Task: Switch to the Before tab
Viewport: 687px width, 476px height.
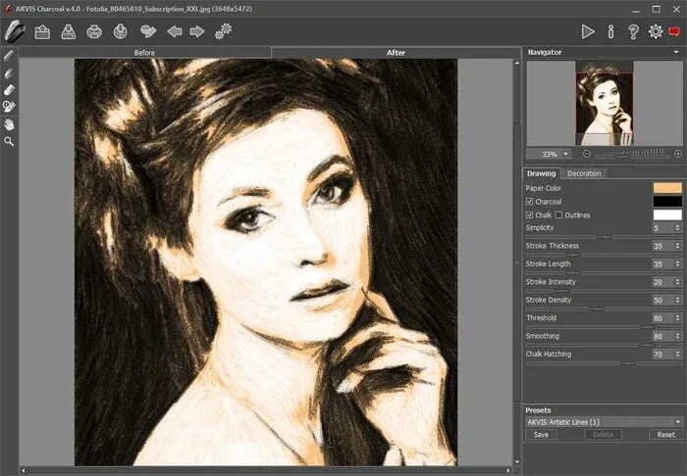Action: (145, 52)
